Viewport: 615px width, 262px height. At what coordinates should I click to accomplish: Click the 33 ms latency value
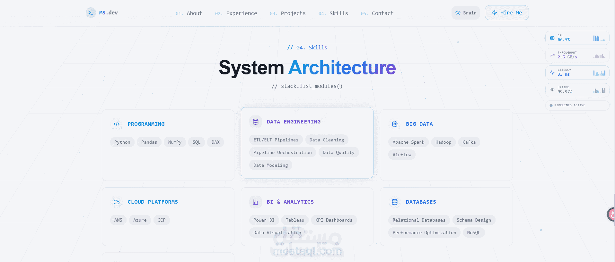(x=564, y=74)
